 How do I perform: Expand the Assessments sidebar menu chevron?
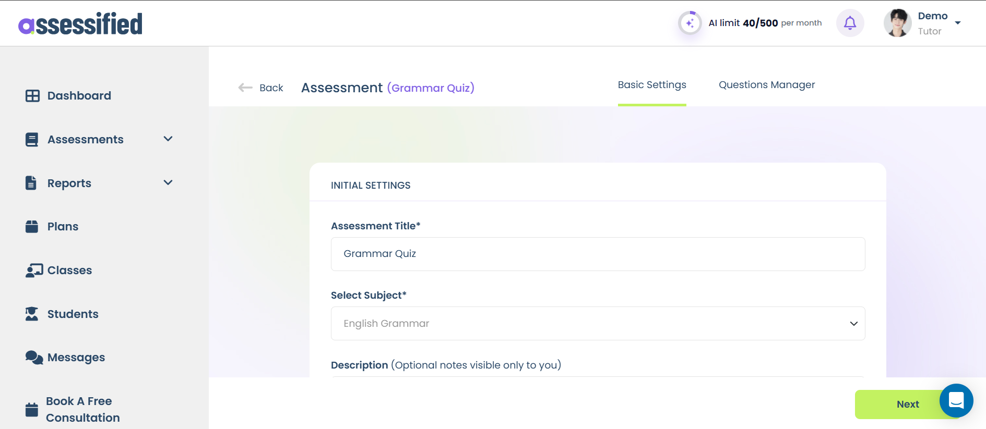tap(168, 139)
